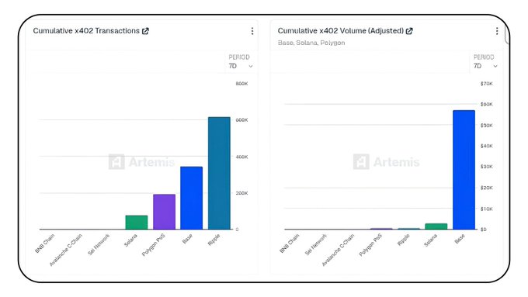The height and width of the screenshot is (297, 528).
Task: Click the Solana axis label in Transactions chart
Action: [130, 240]
